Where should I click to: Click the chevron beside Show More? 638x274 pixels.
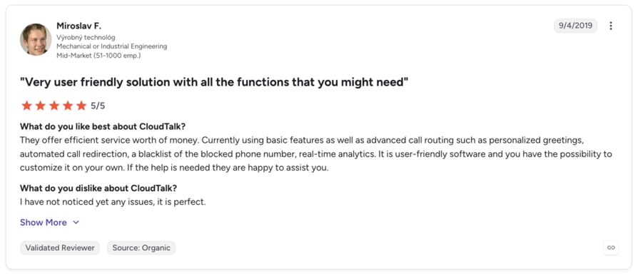point(76,223)
